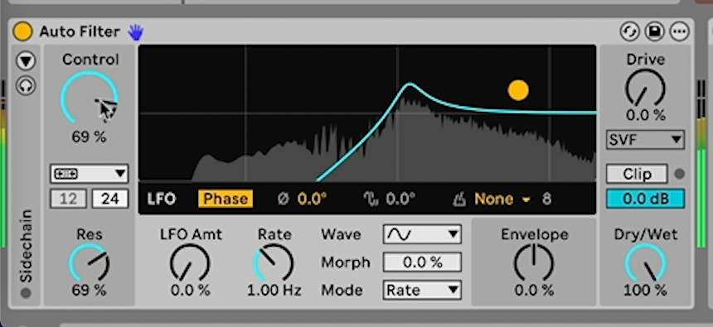The image size is (713, 327).
Task: Click the phase symbol icon
Action: point(284,199)
